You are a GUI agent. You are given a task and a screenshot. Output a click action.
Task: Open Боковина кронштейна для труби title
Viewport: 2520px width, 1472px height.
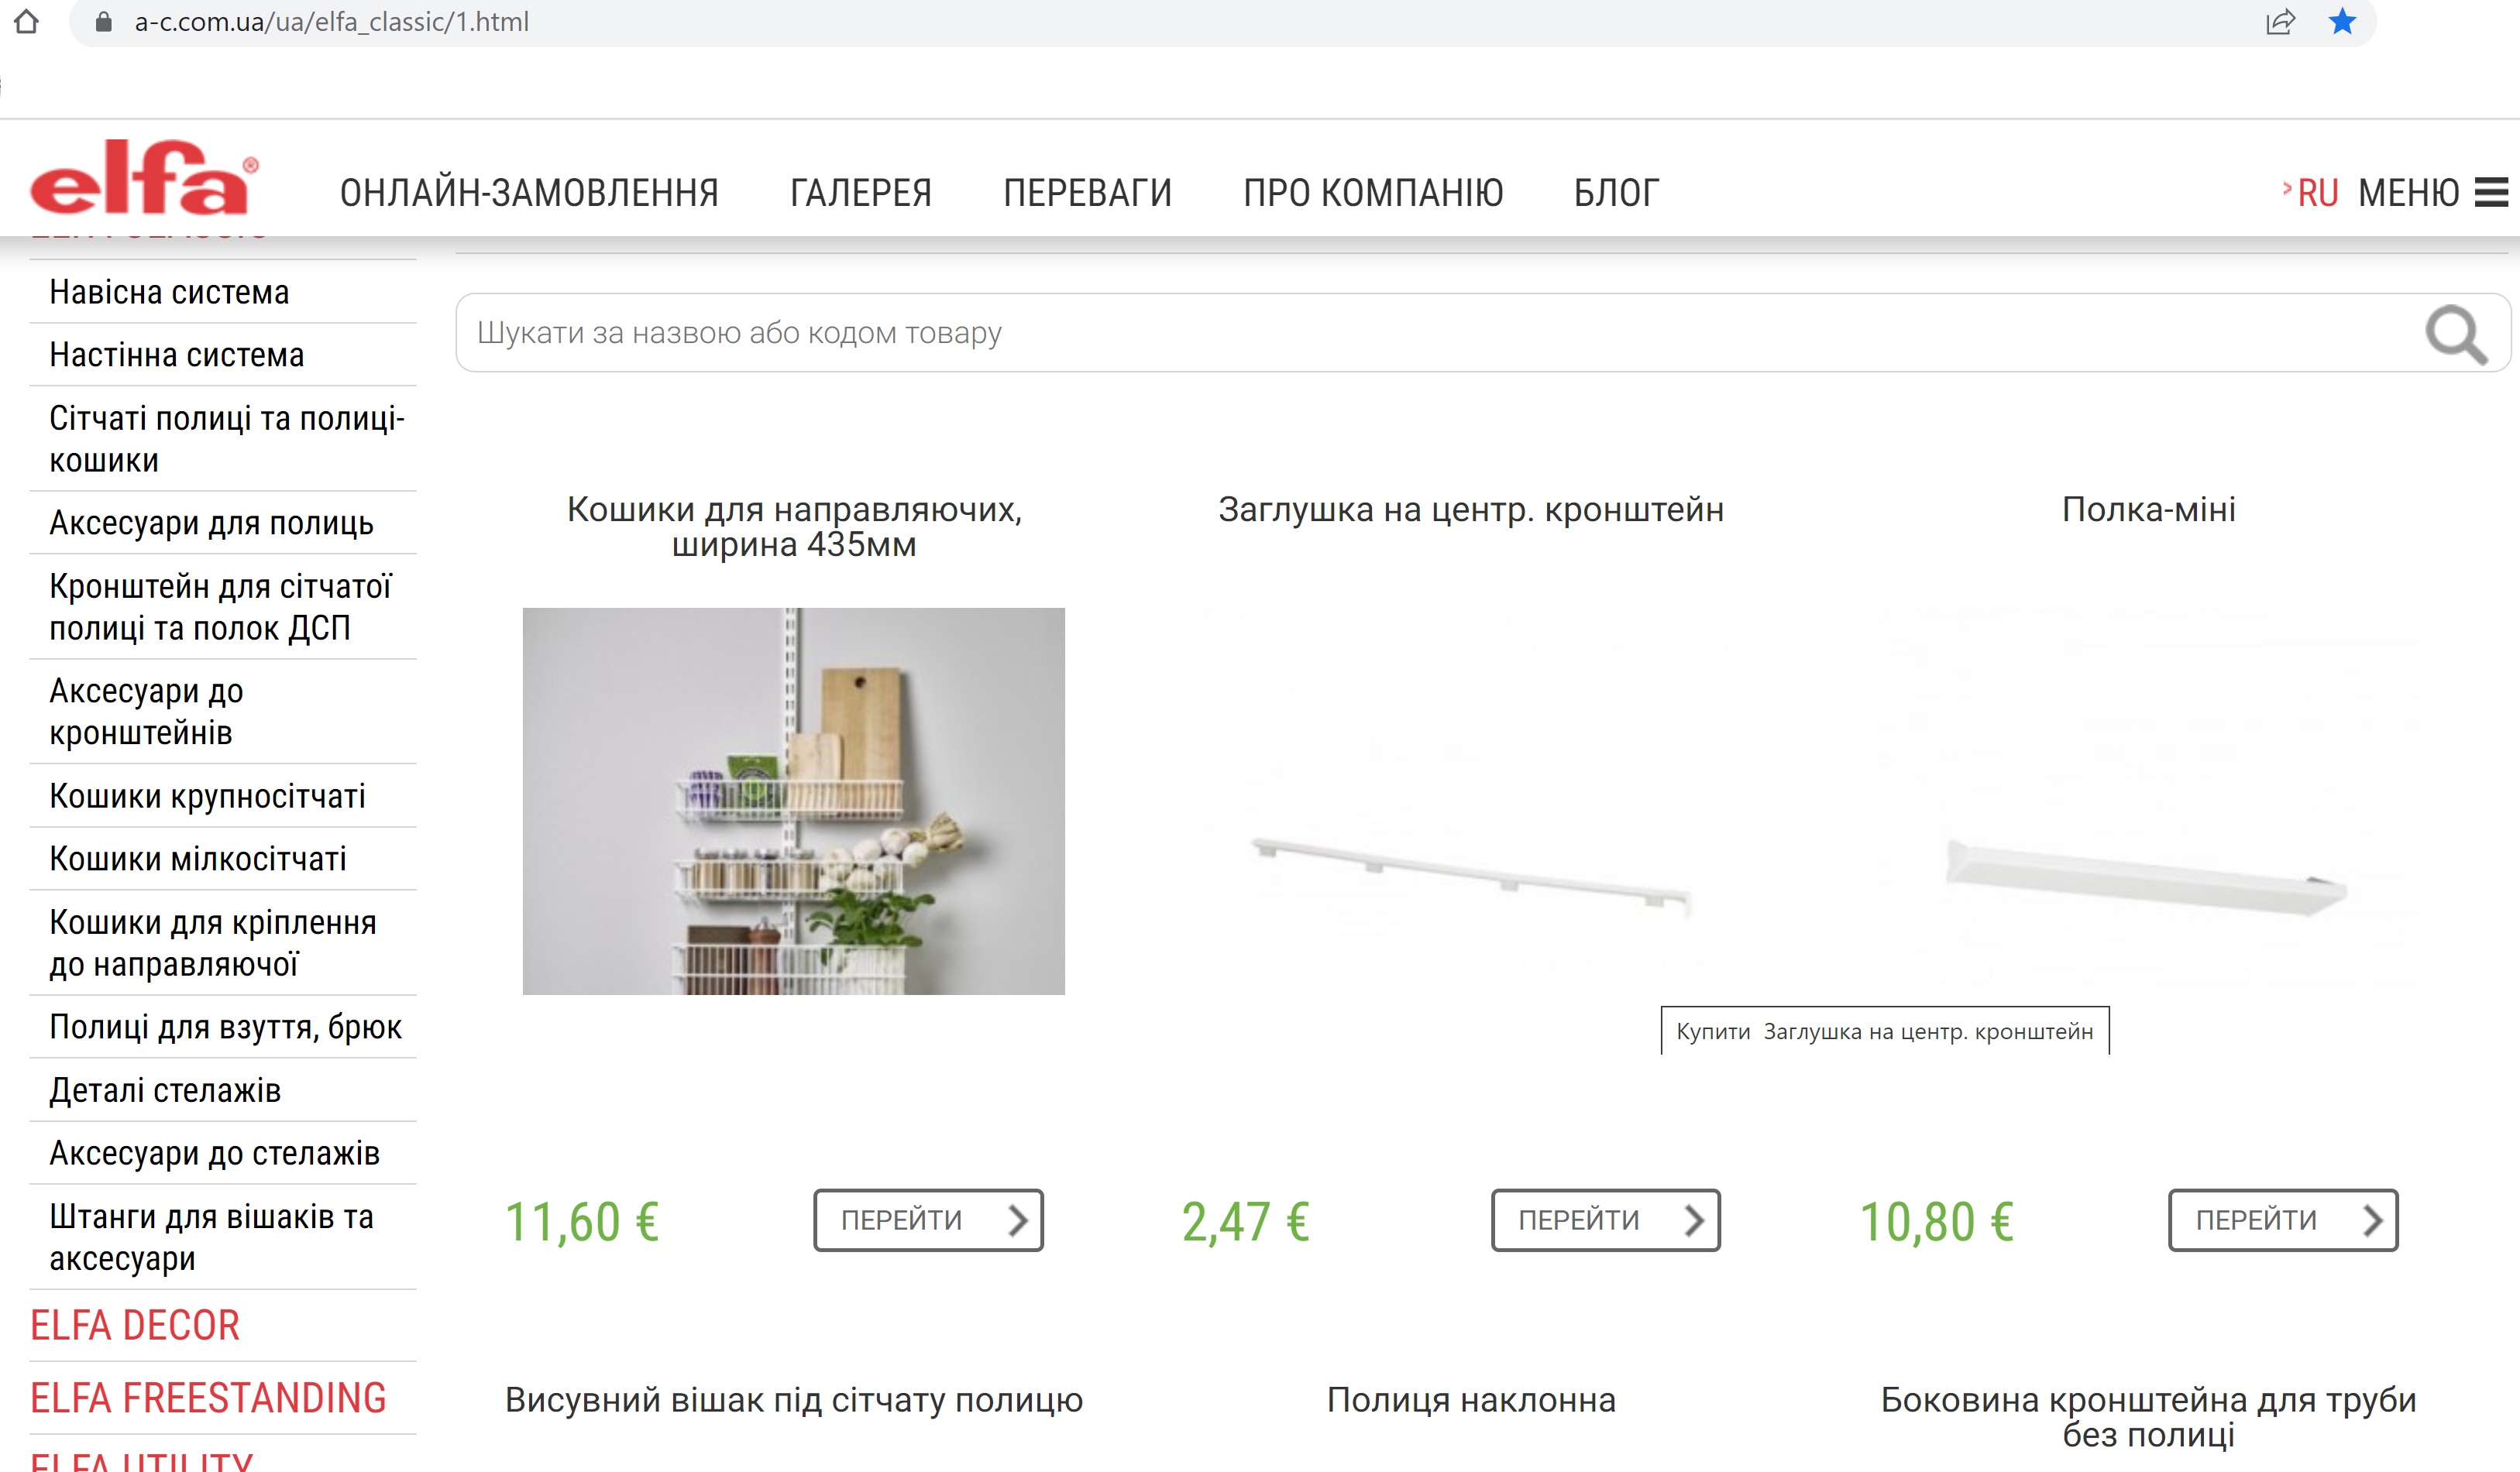point(2148,1417)
